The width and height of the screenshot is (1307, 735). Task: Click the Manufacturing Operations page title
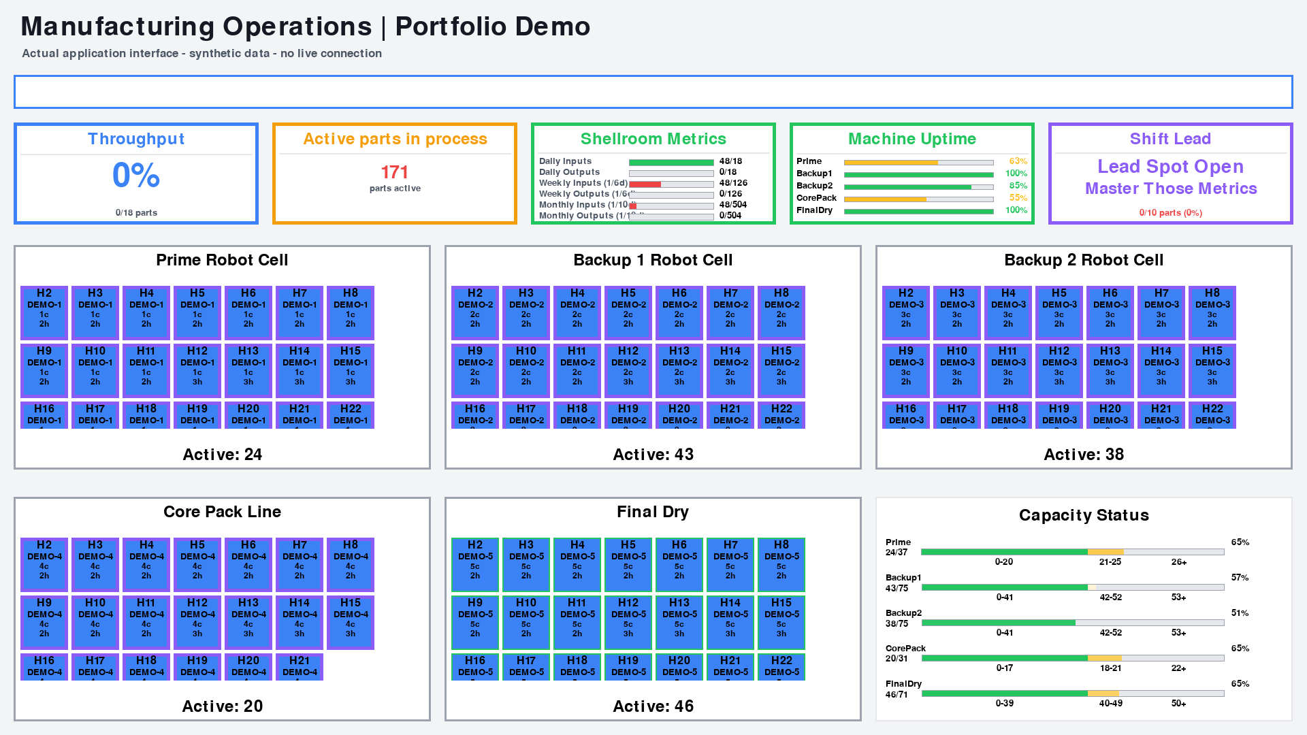(306, 27)
